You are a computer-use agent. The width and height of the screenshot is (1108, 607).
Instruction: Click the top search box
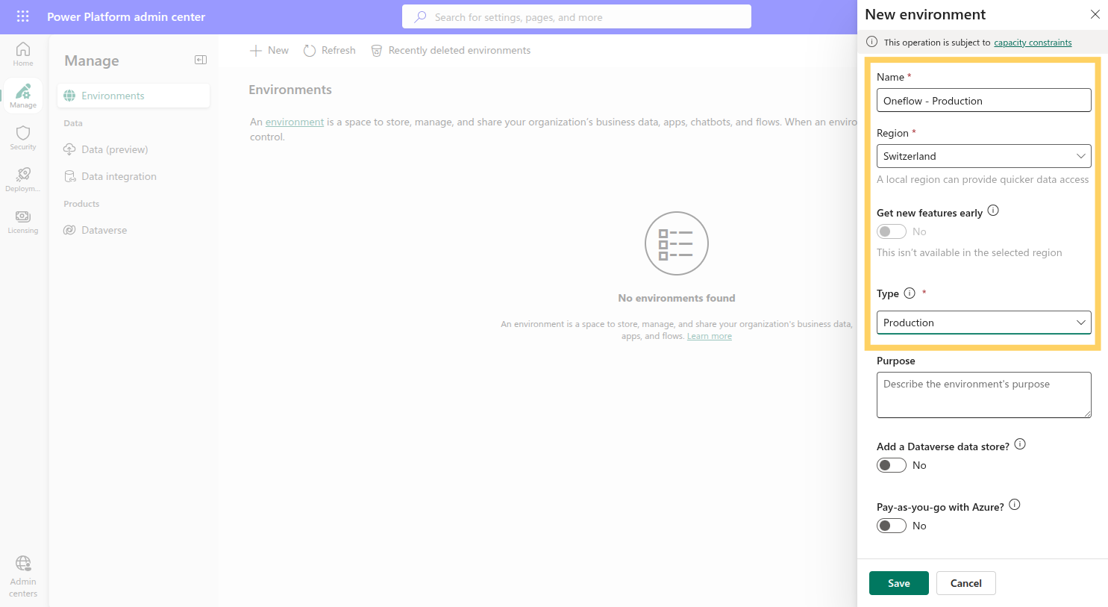tap(577, 16)
